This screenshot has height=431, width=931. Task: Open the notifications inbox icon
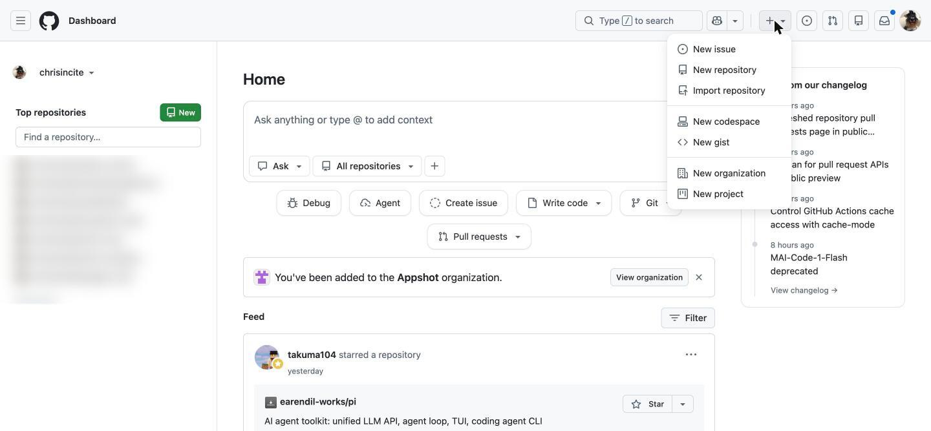tap(884, 21)
